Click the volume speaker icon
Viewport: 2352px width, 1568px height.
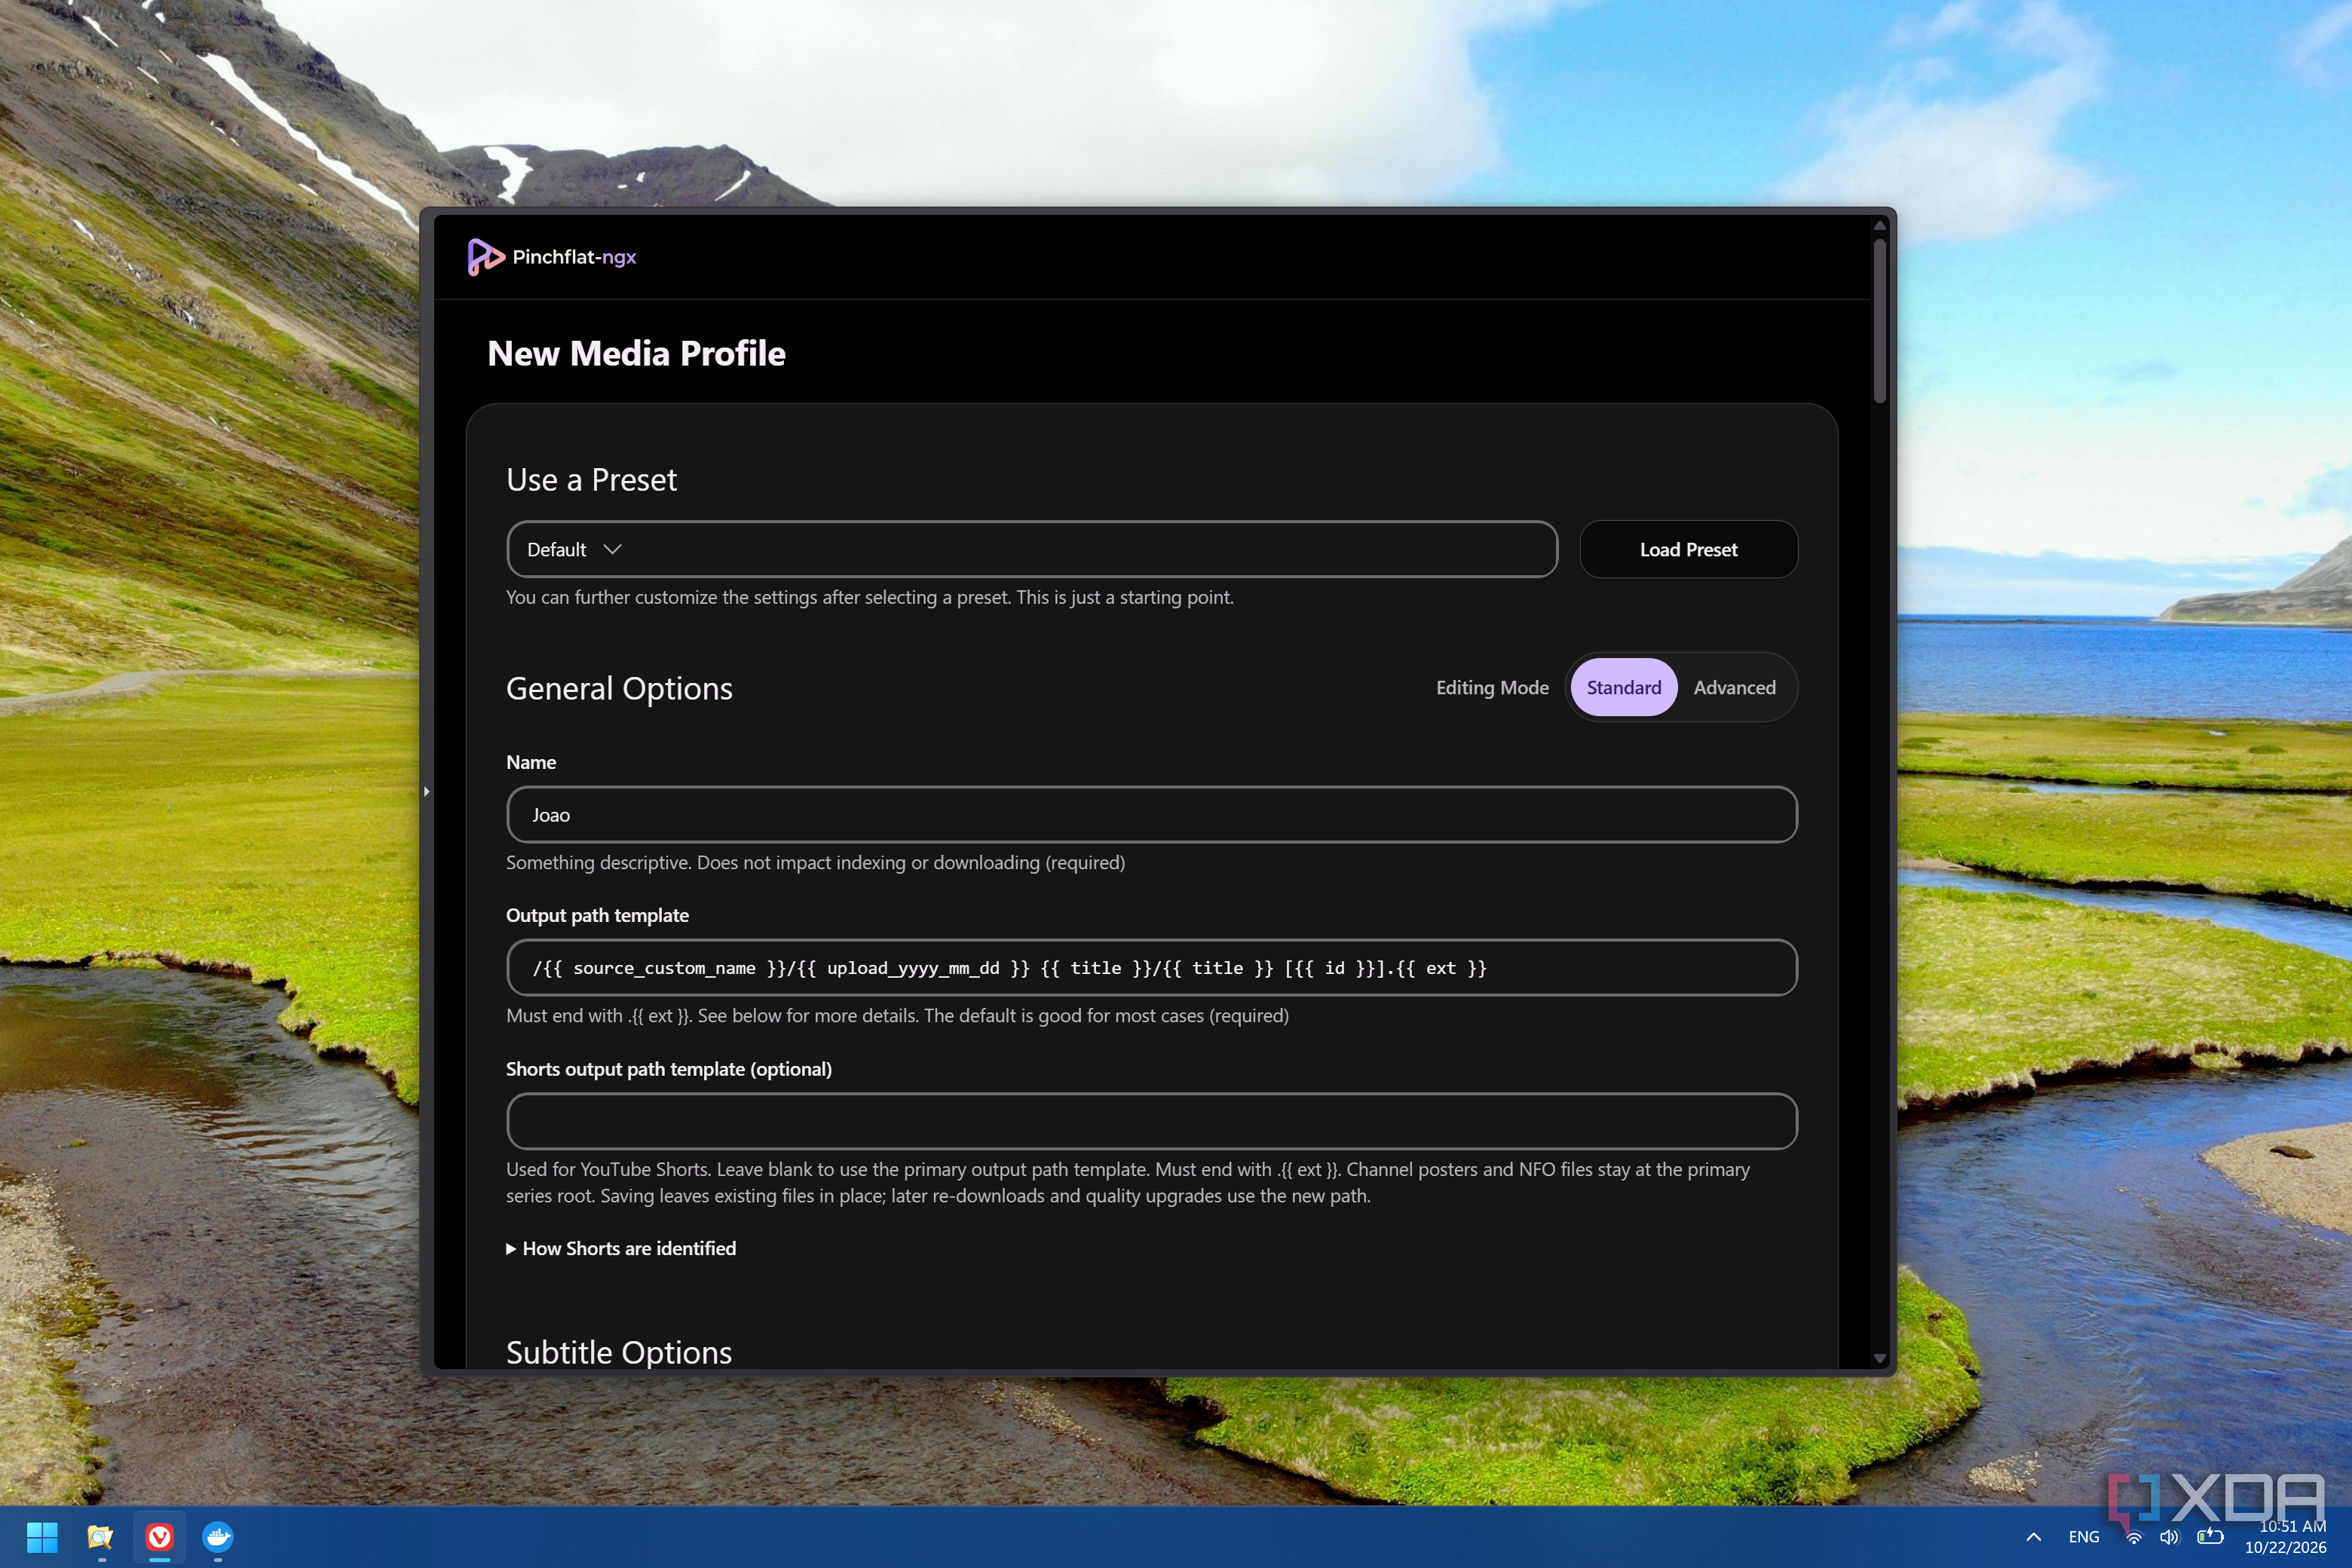point(2169,1537)
